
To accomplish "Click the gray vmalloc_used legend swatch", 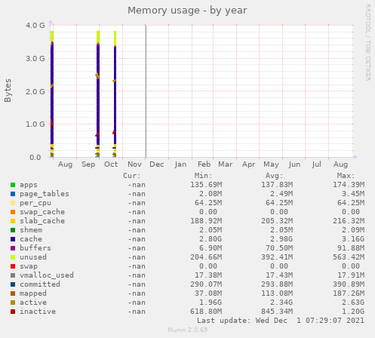I will coord(13,275).
